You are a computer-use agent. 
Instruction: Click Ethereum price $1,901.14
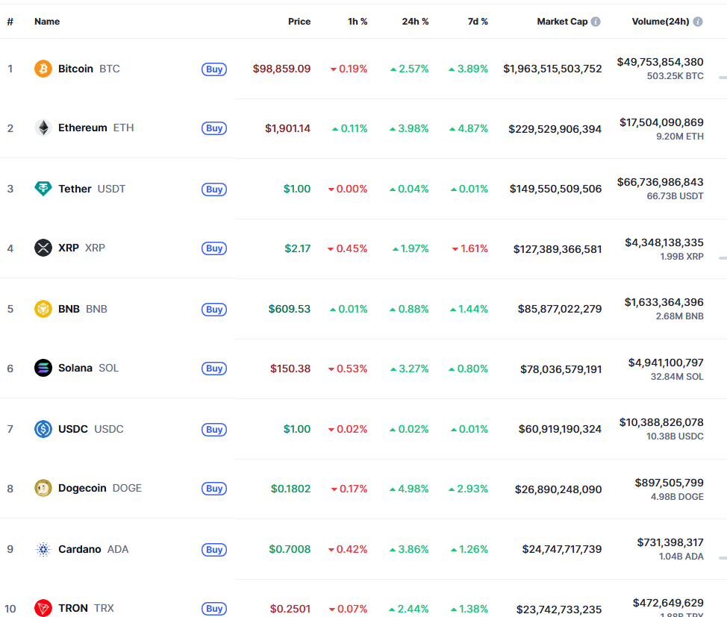click(287, 128)
